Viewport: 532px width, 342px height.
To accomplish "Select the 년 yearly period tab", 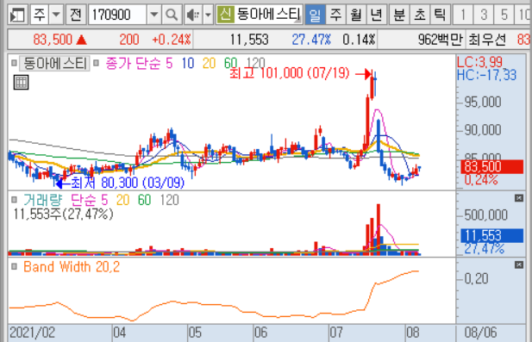I will [x=376, y=15].
